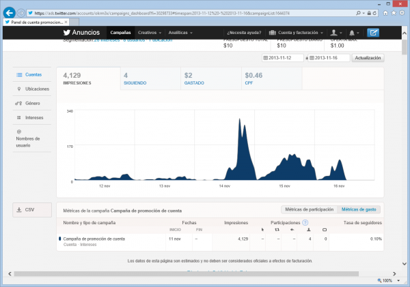The width and height of the screenshot is (410, 287).
Task: Click the 0.10% follower rate value
Action: tap(376, 239)
